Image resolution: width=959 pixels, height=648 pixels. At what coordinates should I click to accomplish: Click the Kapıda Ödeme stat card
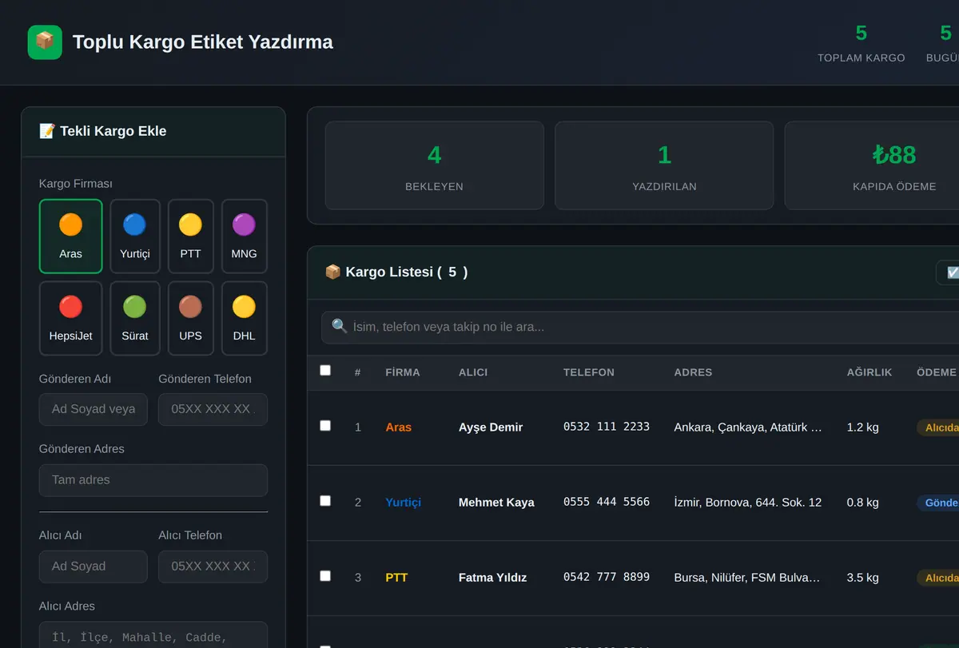click(x=872, y=165)
